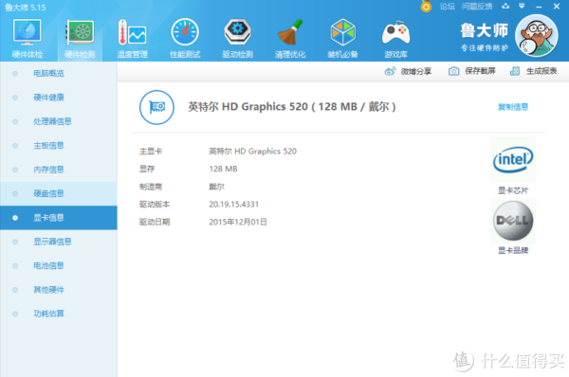This screenshot has height=377, width=569.
Task: Select 显卡信息 in sidebar
Action: pyautogui.click(x=59, y=218)
